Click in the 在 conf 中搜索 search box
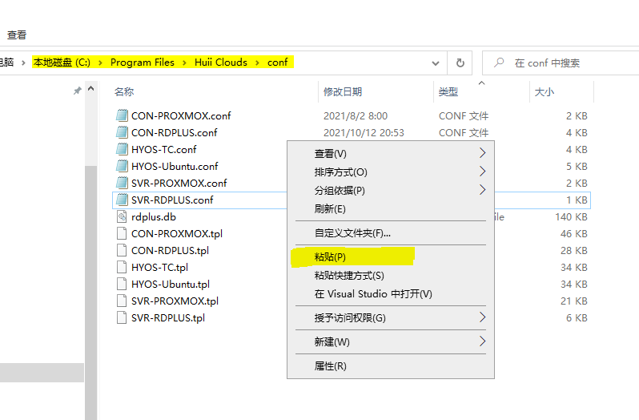 (x=569, y=63)
